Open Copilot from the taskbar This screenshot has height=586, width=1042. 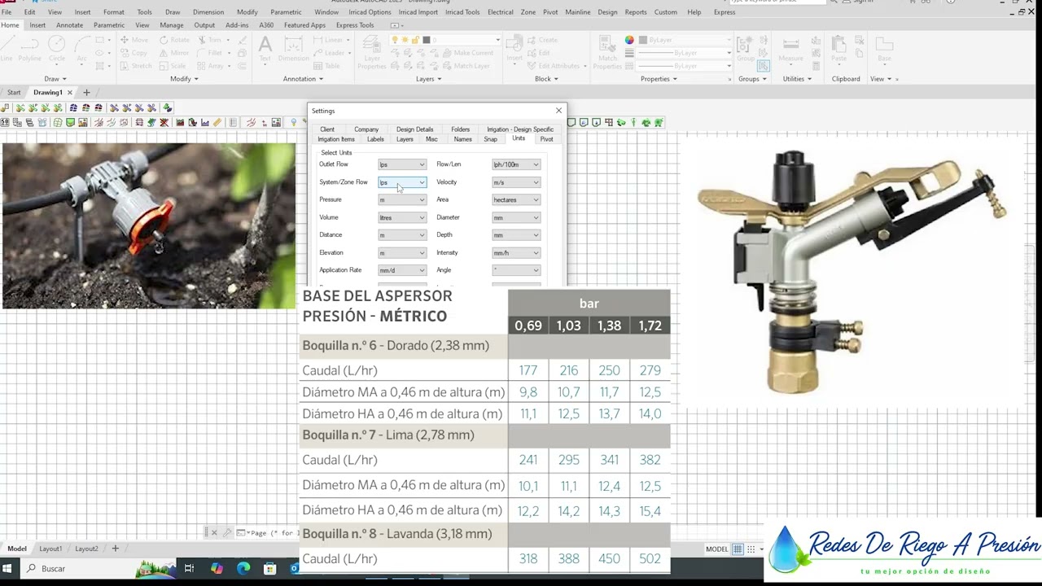(216, 568)
